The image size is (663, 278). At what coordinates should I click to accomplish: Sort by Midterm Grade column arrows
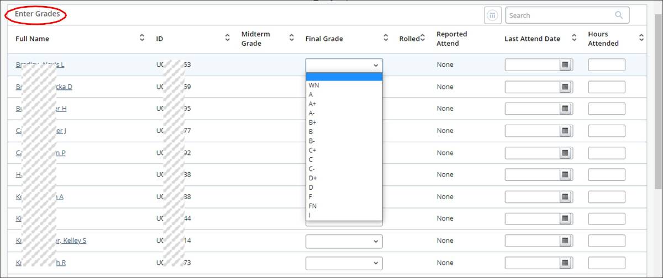coord(291,38)
